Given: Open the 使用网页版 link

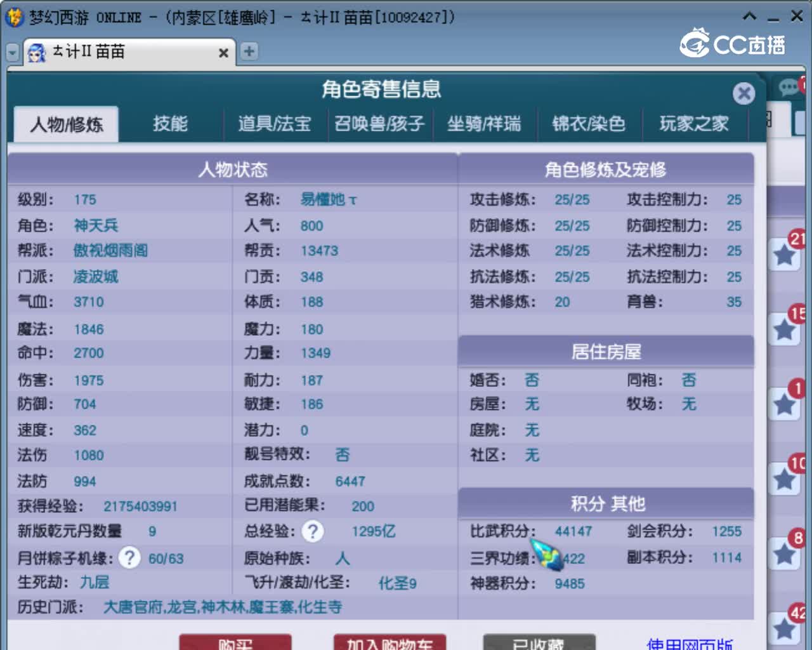Looking at the screenshot, I should point(690,644).
